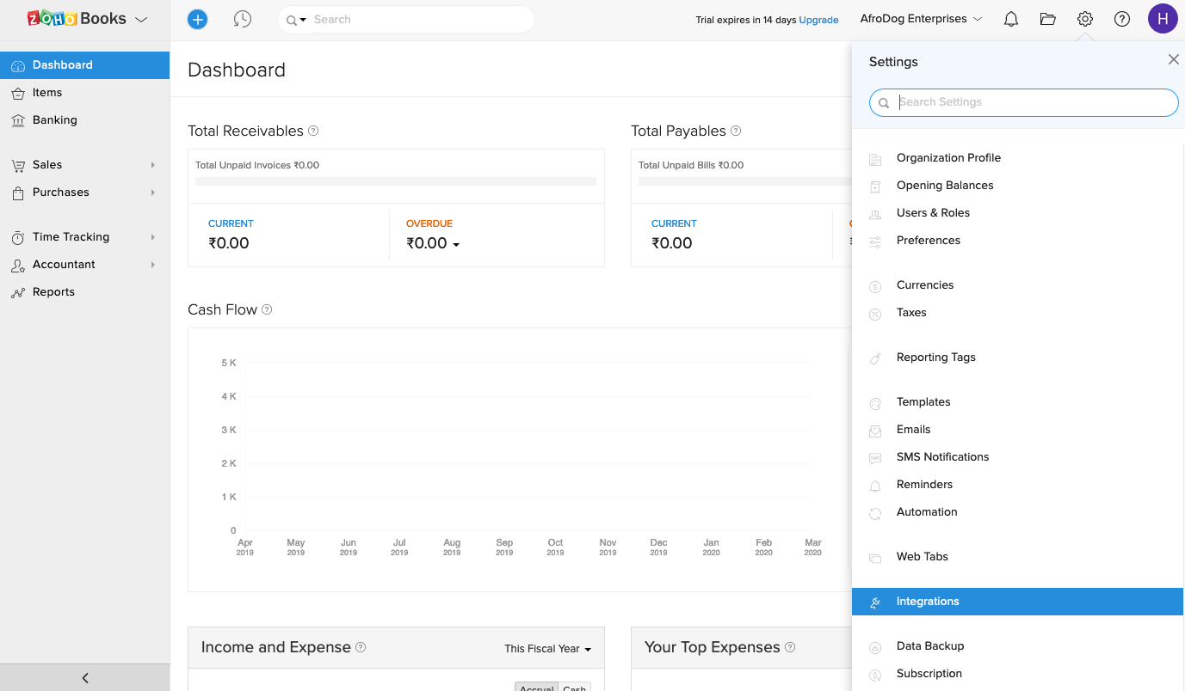Viewport: 1185px width, 691px height.
Task: Click the Preferences sliders icon
Action: point(875,242)
